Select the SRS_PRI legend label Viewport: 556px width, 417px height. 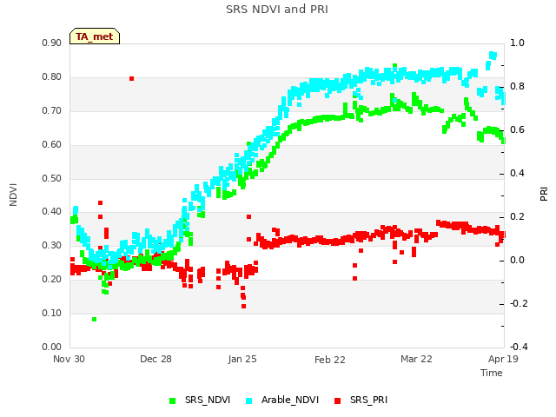point(368,400)
